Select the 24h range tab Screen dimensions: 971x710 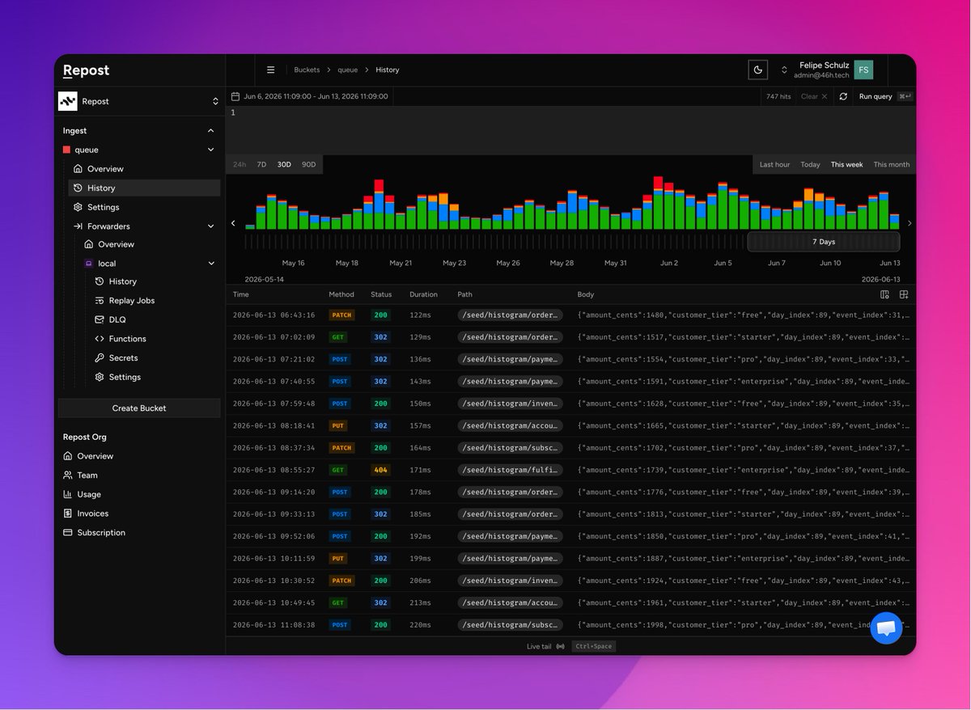(240, 164)
